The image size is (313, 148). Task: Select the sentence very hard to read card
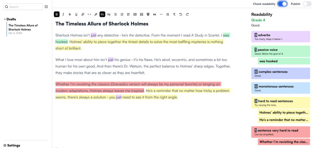[281, 132]
